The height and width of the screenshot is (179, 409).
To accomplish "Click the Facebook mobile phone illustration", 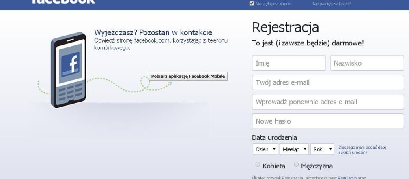I will point(68,70).
